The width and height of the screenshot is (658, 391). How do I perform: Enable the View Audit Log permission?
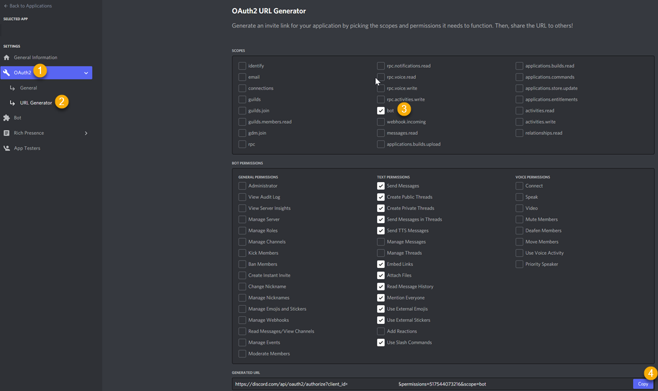pyautogui.click(x=242, y=197)
